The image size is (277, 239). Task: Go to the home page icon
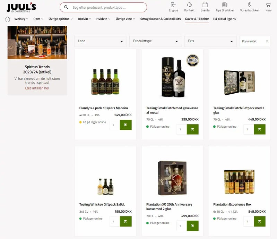7,19
